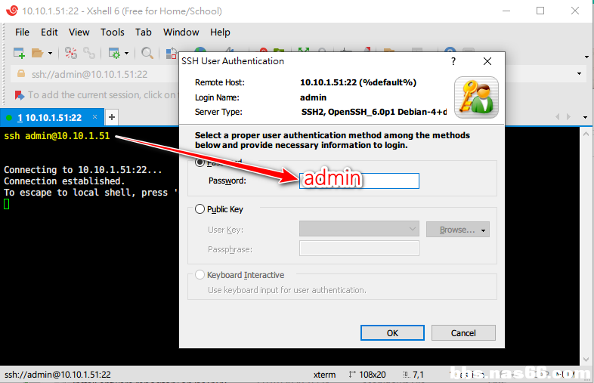Viewport: 594px width, 383px height.
Task: Close the 10.10.1.51:22 session tab
Action: coord(94,116)
